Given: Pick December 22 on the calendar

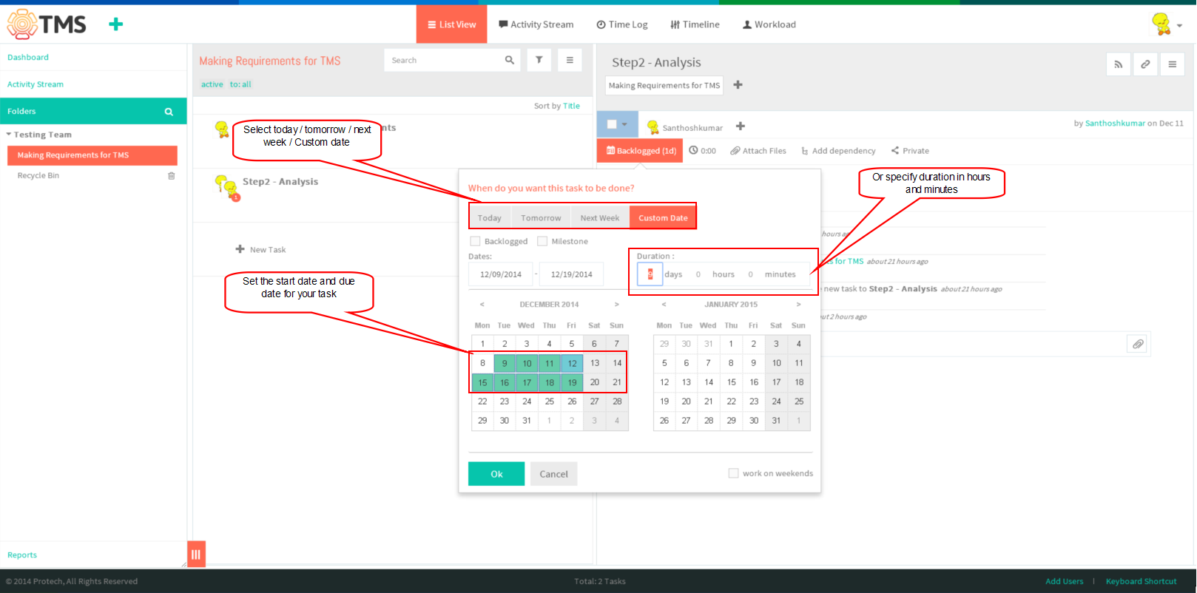Looking at the screenshot, I should pyautogui.click(x=482, y=401).
